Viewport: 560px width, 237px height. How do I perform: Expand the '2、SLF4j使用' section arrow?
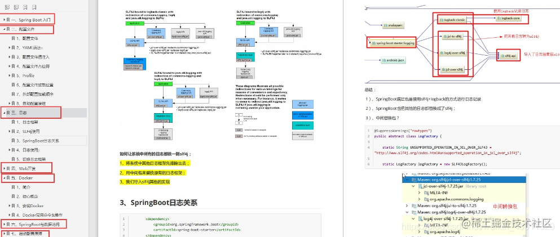pyautogui.click(x=10, y=132)
